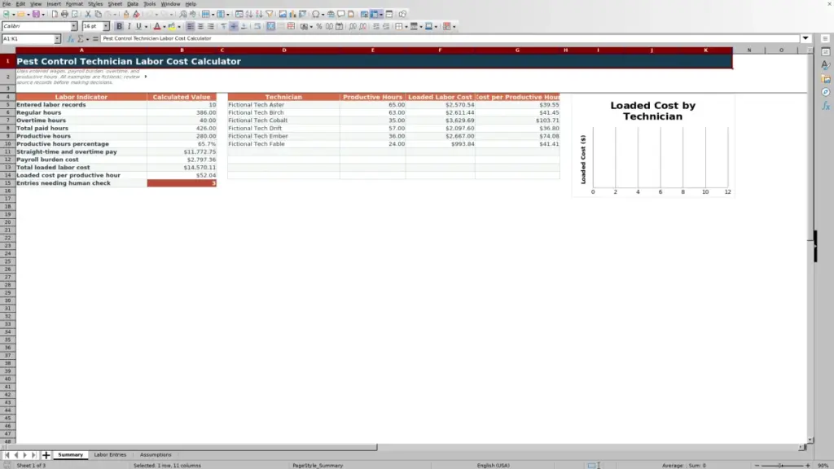Toggle Wrap Text
The height and width of the screenshot is (469, 834).
coord(257,27)
